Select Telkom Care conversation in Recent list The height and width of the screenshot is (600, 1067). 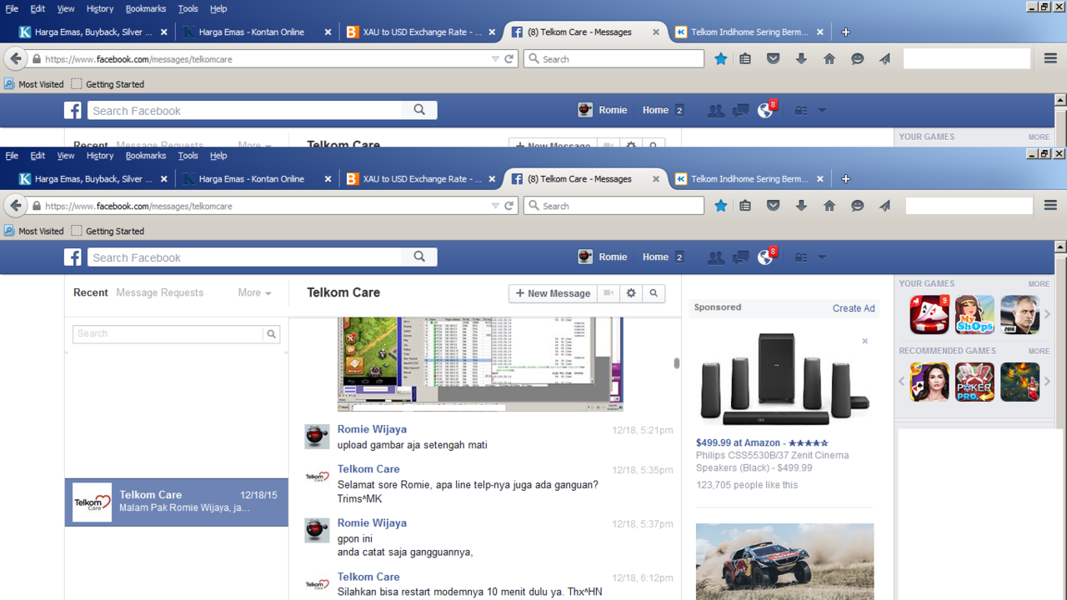[177, 502]
